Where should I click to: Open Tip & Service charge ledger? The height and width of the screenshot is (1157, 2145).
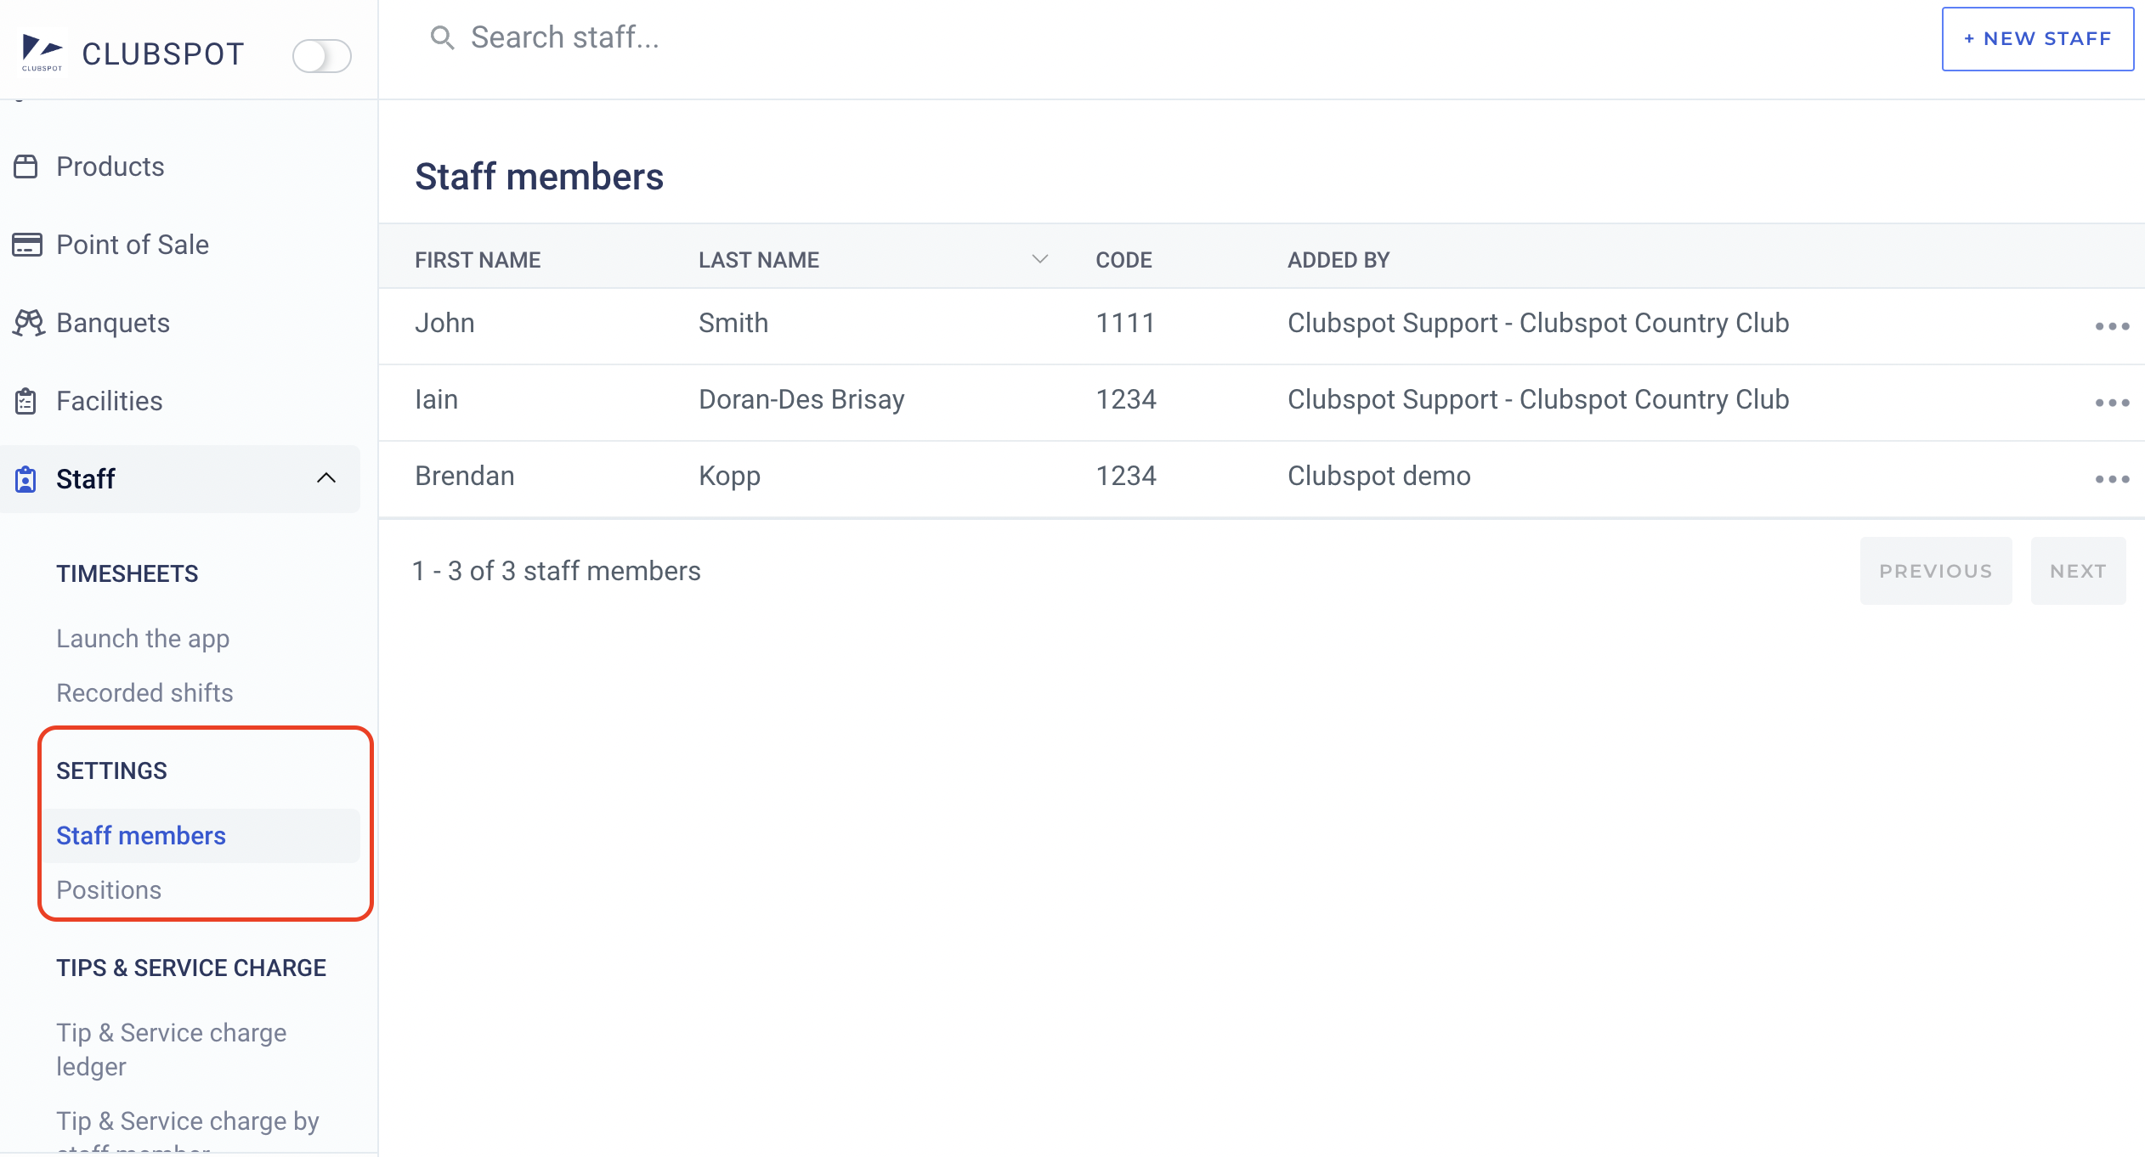coord(172,1049)
